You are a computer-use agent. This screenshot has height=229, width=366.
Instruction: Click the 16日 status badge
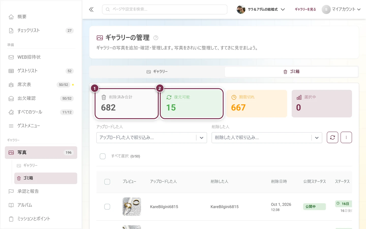pyautogui.click(x=344, y=204)
